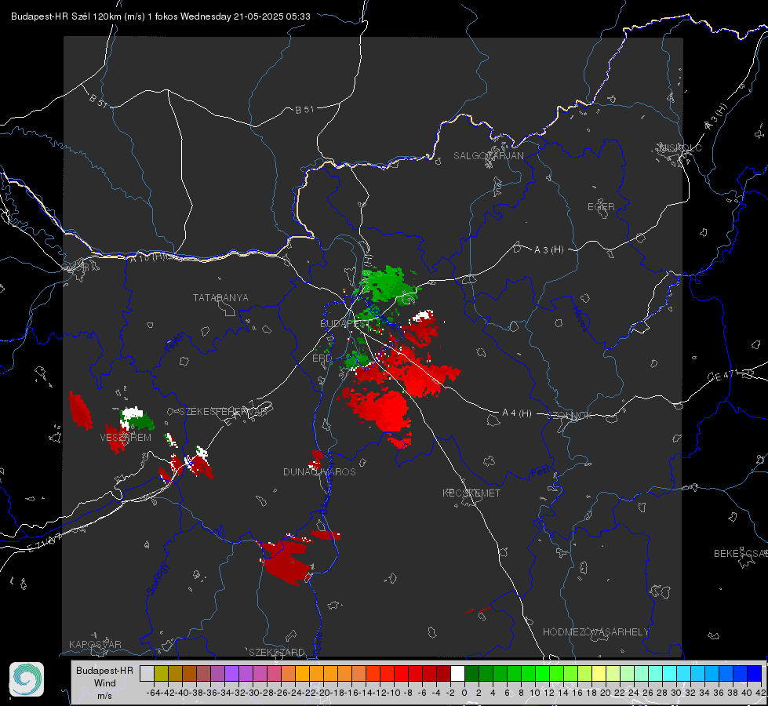This screenshot has height=706, width=768.
Task: Click the KAPOSVÁR city label
Action: point(95,644)
